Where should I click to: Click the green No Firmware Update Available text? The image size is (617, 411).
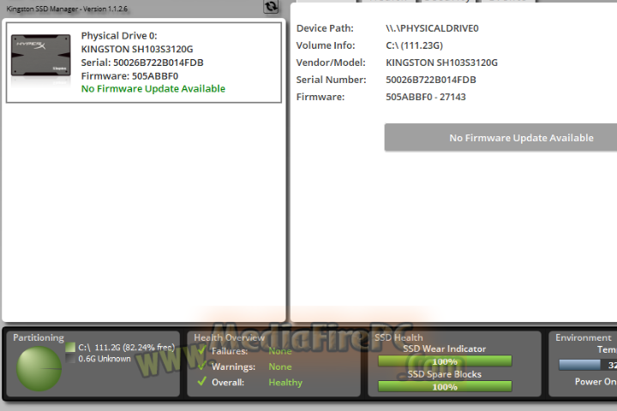153,89
